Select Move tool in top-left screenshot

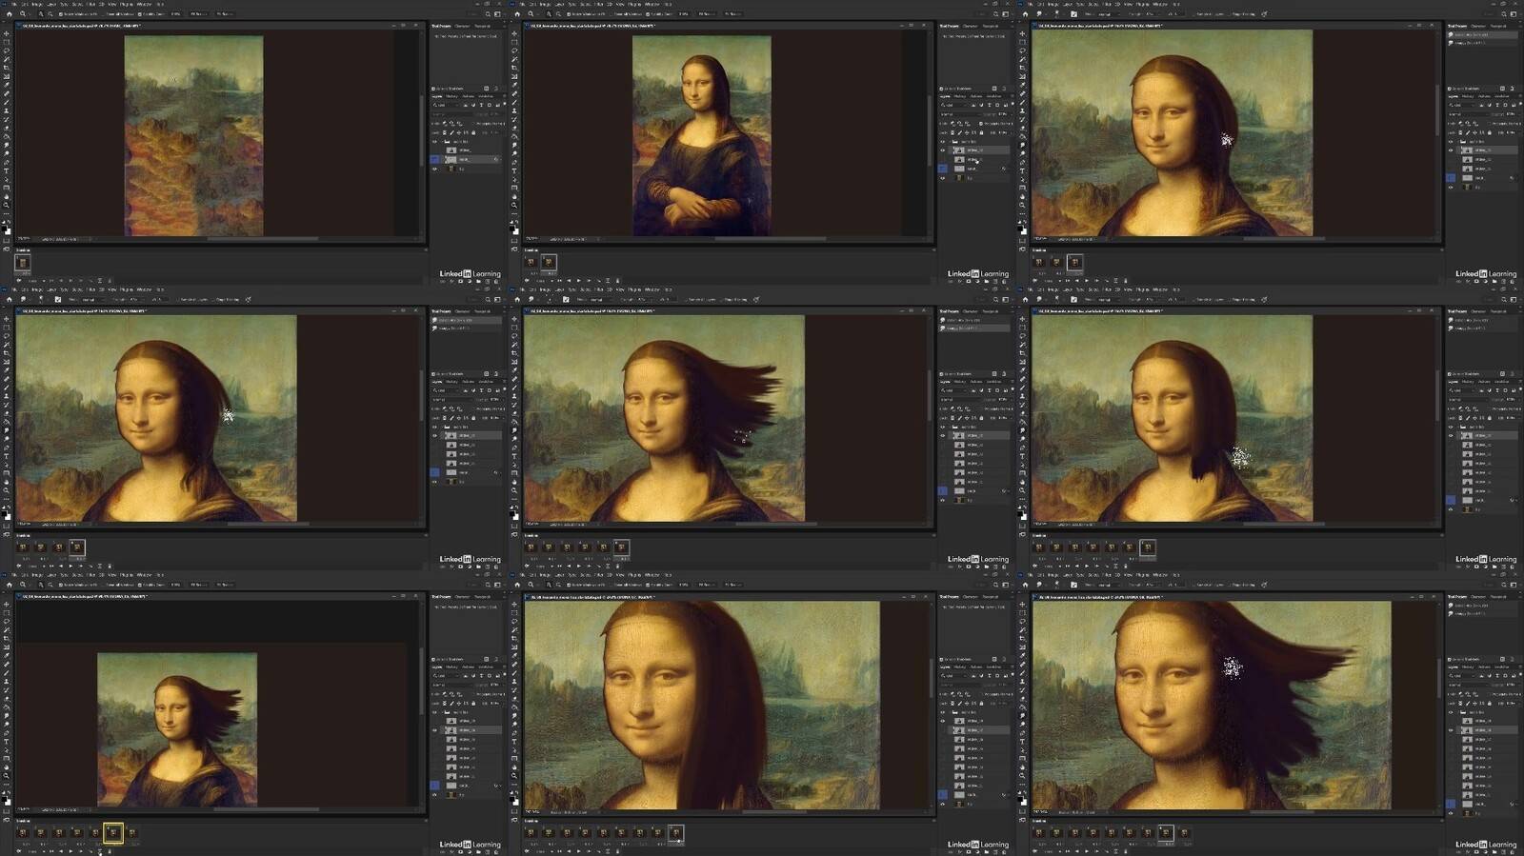[7, 33]
